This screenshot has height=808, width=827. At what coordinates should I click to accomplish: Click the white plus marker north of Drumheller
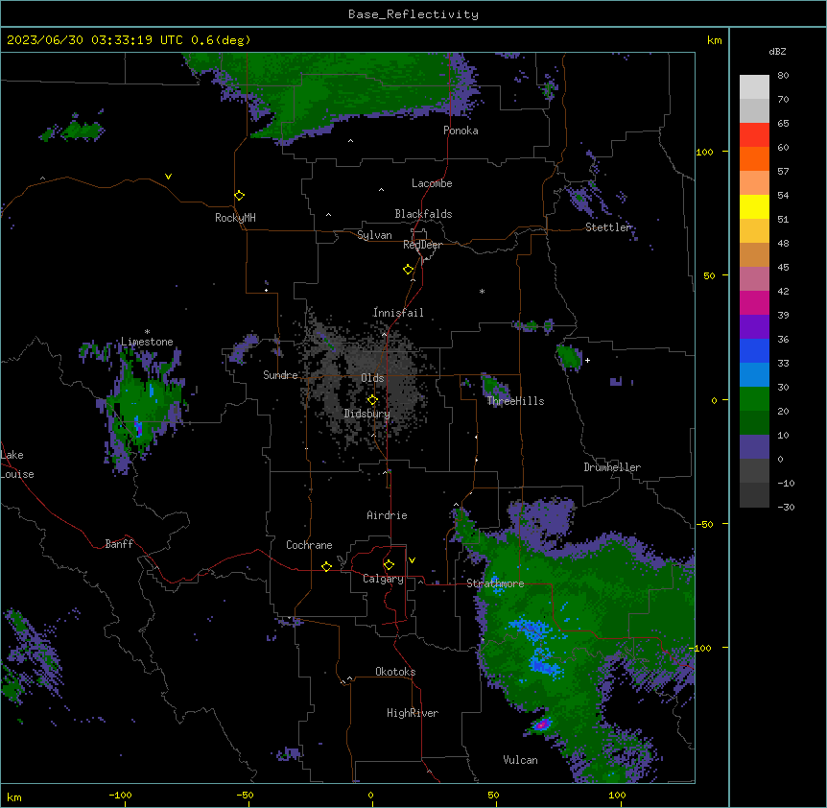coord(587,360)
